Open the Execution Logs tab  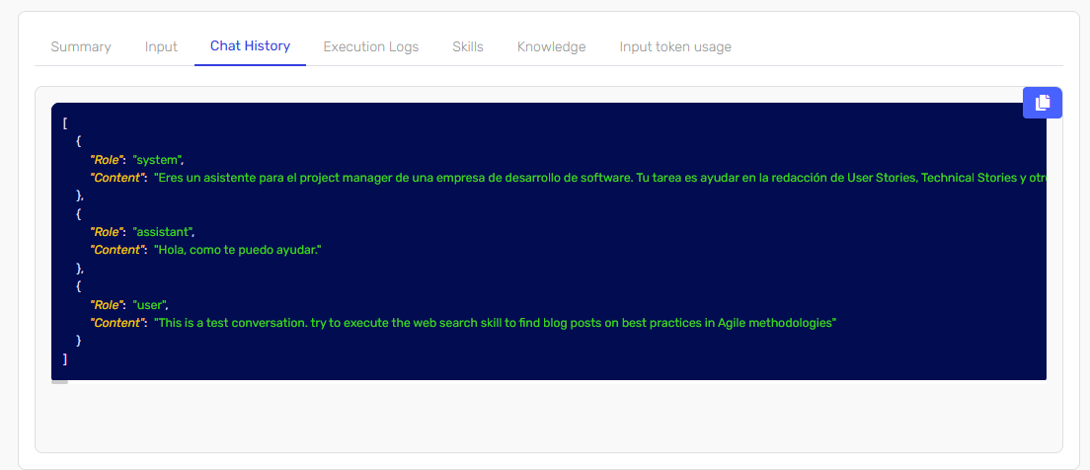(371, 46)
